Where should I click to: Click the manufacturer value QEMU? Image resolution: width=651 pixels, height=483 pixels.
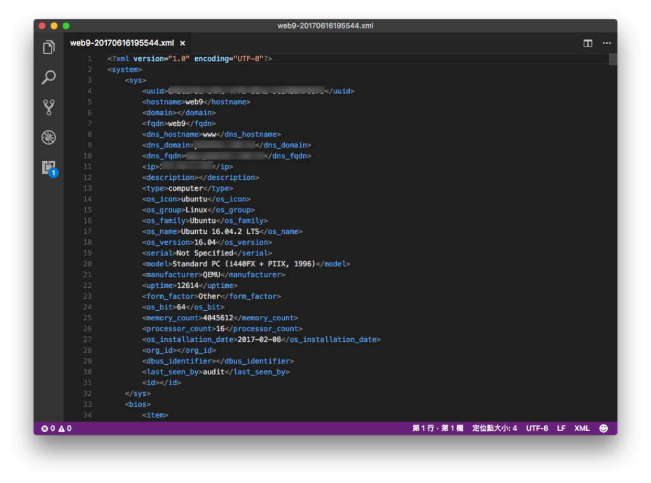[x=211, y=275]
